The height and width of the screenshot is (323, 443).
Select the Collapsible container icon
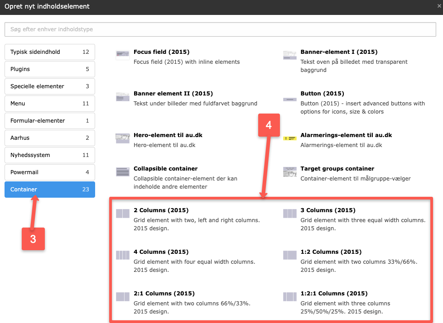click(123, 172)
